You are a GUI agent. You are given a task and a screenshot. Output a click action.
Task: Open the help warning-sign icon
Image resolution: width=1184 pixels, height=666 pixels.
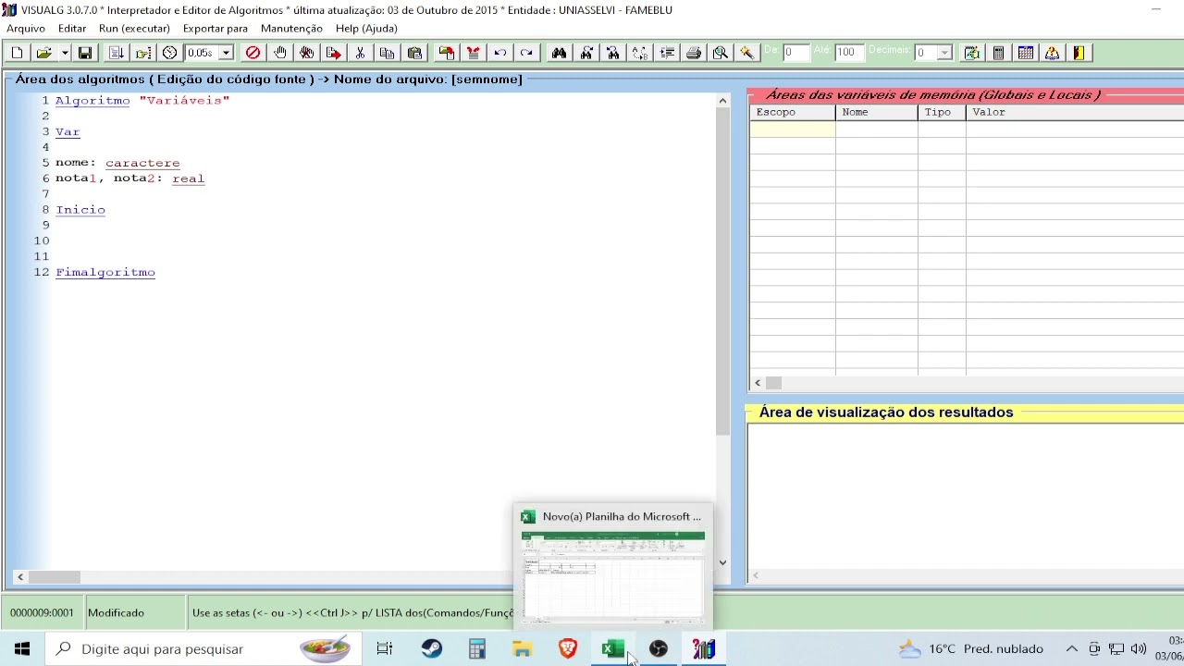coord(1052,53)
